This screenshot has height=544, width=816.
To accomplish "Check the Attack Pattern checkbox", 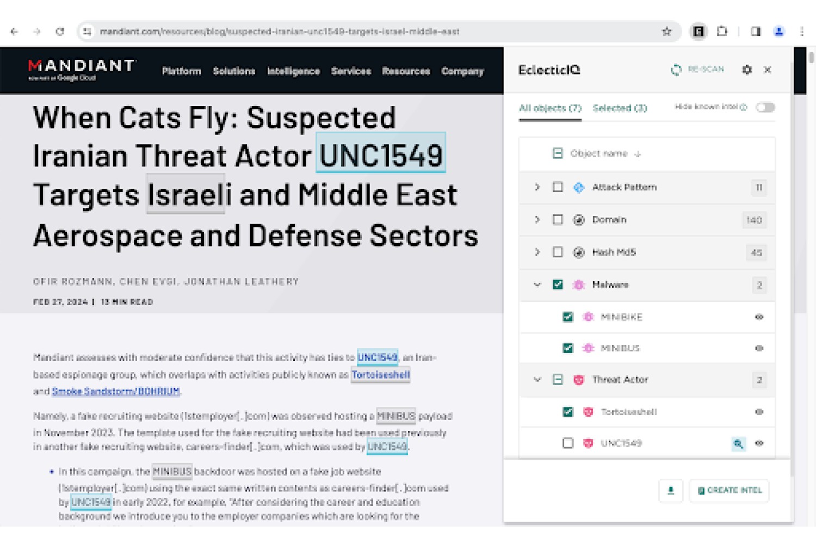I will coord(558,187).
